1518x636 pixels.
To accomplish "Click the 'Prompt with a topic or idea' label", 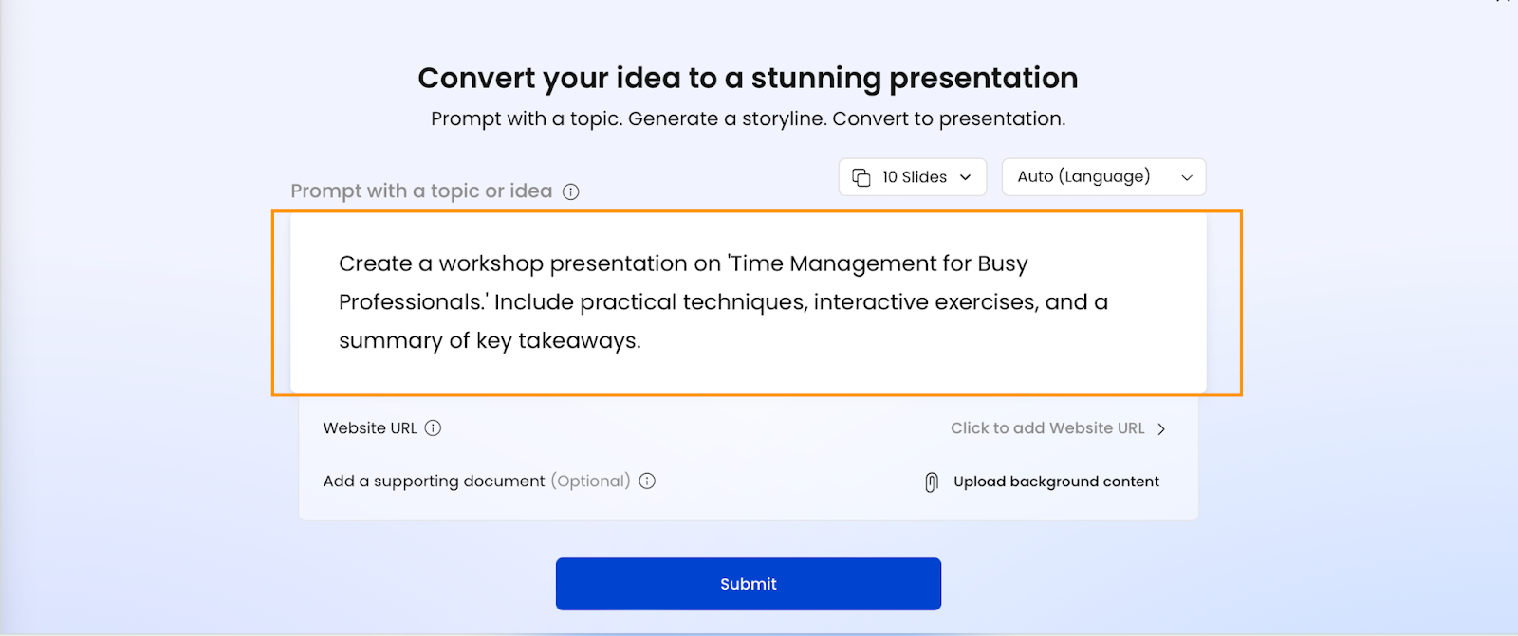I will pos(421,191).
